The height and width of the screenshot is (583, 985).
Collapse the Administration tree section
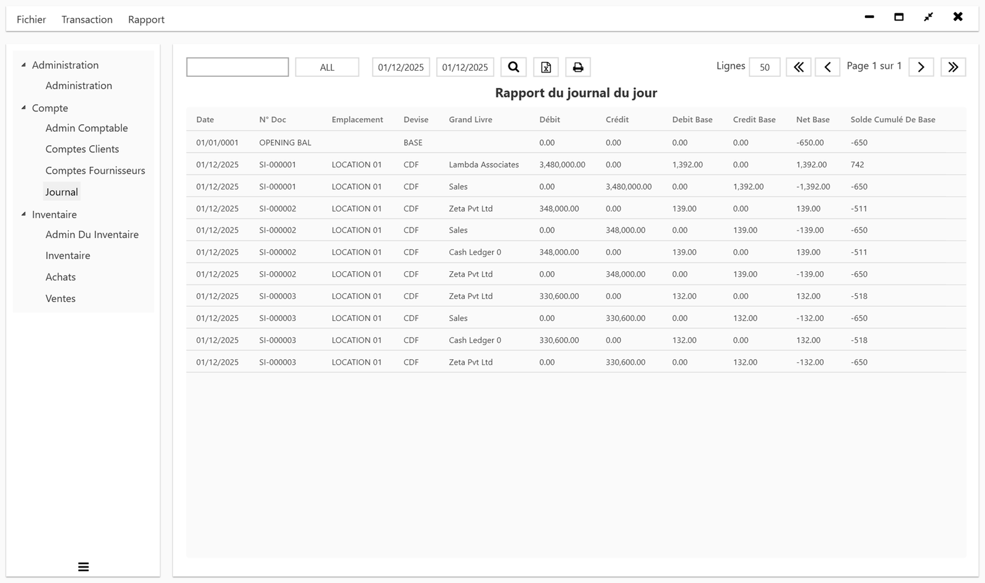tap(23, 63)
